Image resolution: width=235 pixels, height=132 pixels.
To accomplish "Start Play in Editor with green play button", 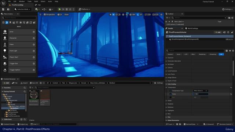I will pos(59,9).
